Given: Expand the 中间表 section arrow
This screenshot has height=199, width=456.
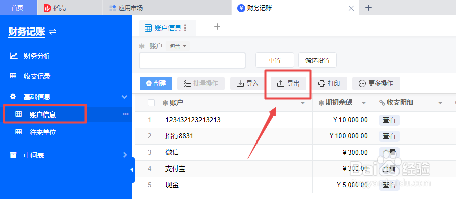Looking at the screenshot, I should point(125,155).
